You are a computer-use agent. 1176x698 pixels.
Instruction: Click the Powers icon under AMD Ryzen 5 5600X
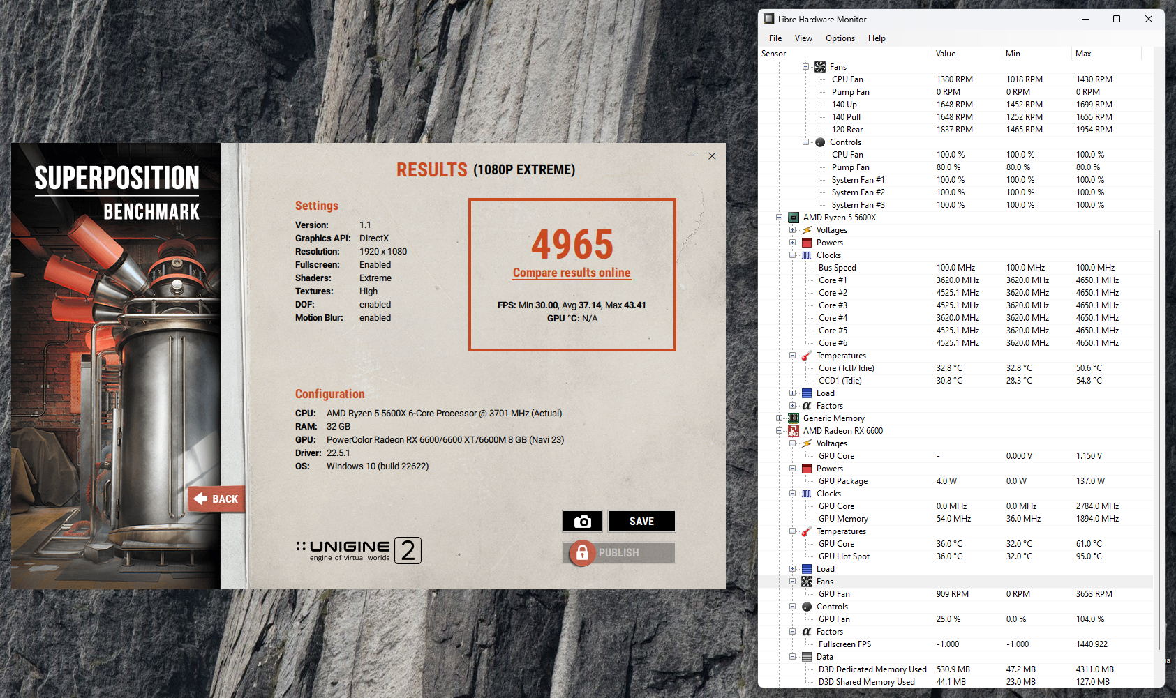(x=807, y=243)
